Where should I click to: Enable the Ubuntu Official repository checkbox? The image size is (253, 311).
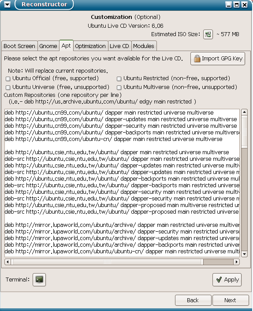point(8,79)
